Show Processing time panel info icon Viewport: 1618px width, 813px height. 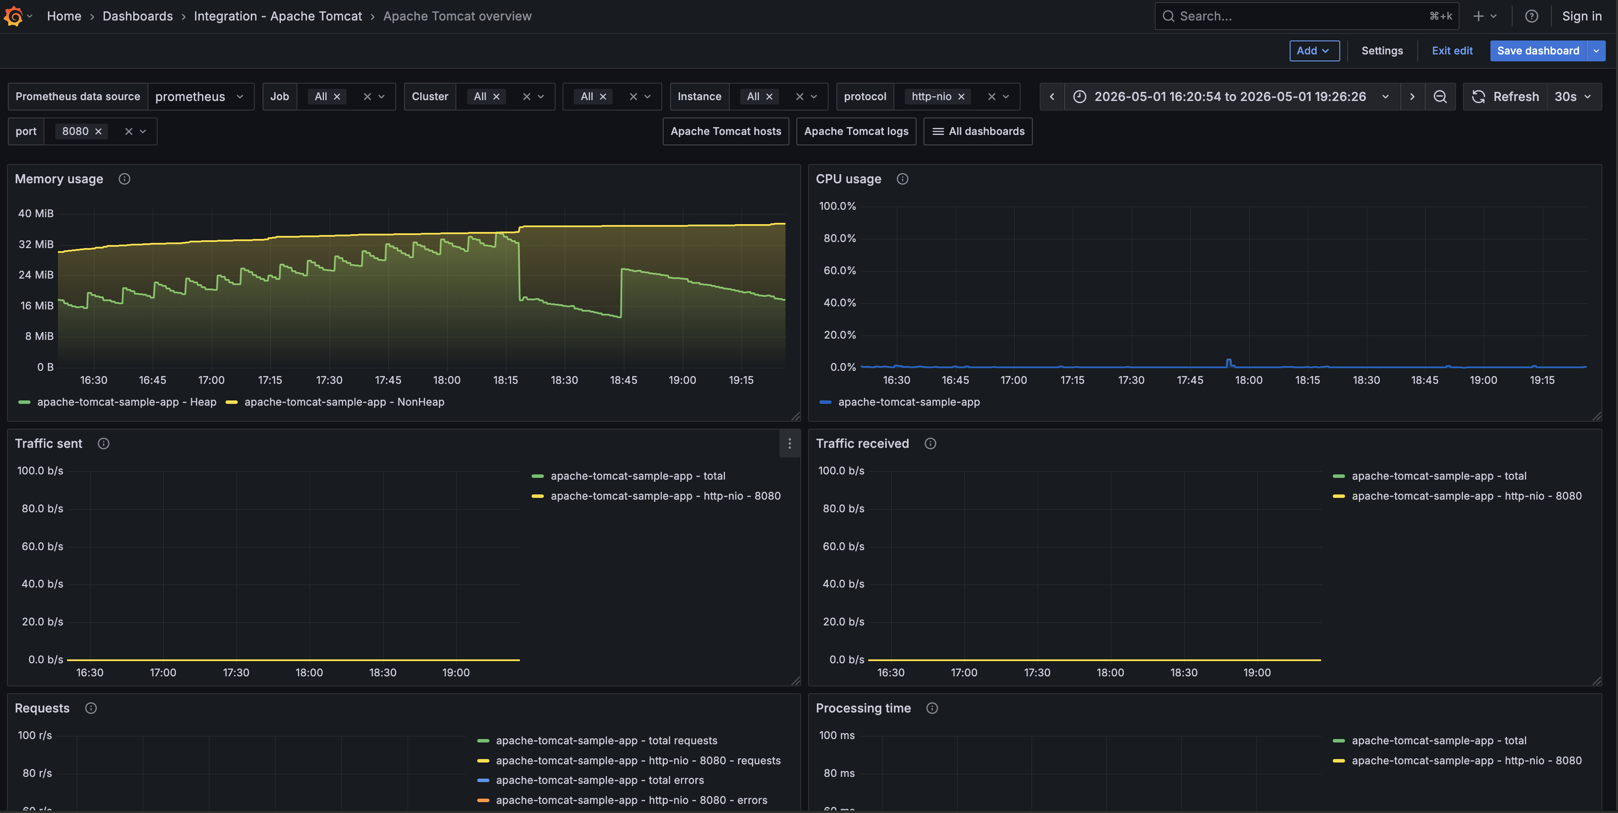[932, 708]
